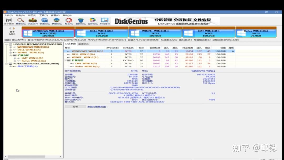The height and width of the screenshot is (160, 284).
Task: Open the Quick Partition (快速分区) tool
Action: click(44, 21)
